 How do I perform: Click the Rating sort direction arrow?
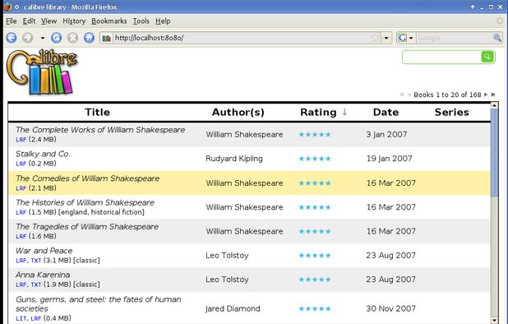[x=344, y=112]
